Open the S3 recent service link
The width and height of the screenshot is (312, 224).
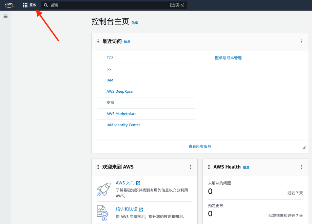(109, 69)
